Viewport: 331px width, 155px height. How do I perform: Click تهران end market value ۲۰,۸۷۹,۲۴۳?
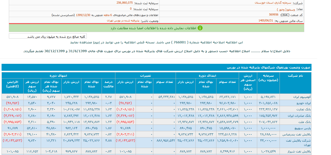[x=71, y=141]
